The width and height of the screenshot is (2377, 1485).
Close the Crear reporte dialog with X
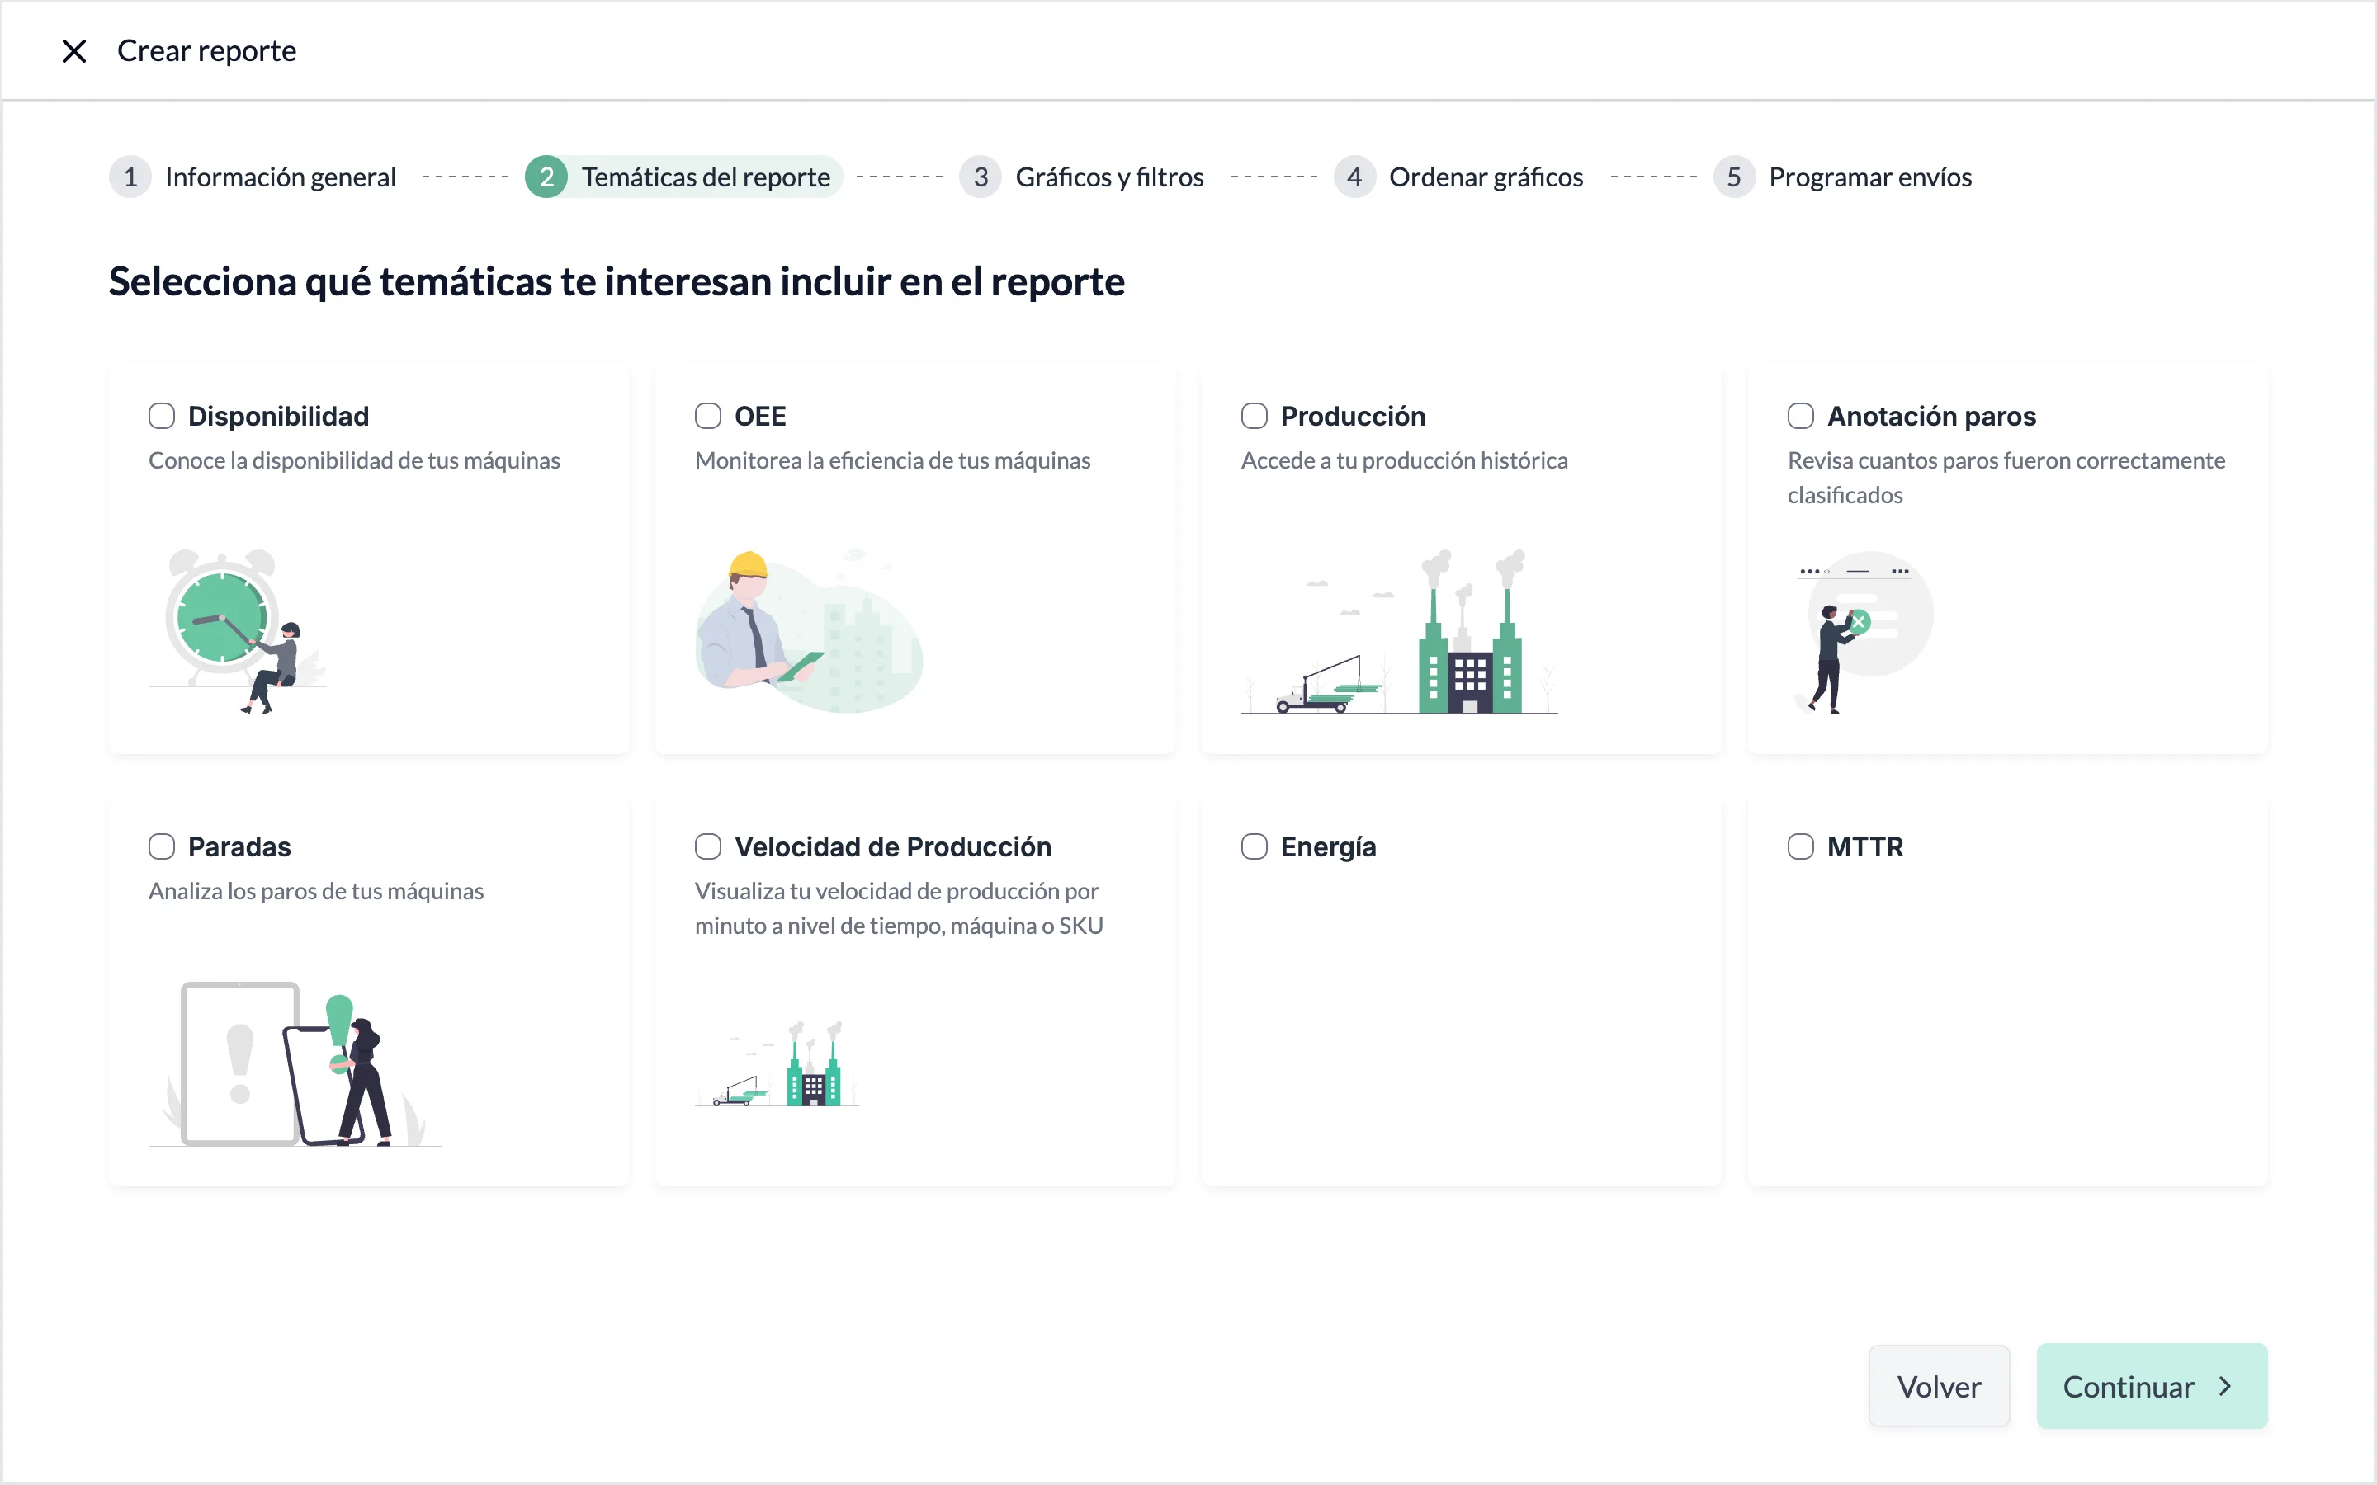[x=73, y=51]
